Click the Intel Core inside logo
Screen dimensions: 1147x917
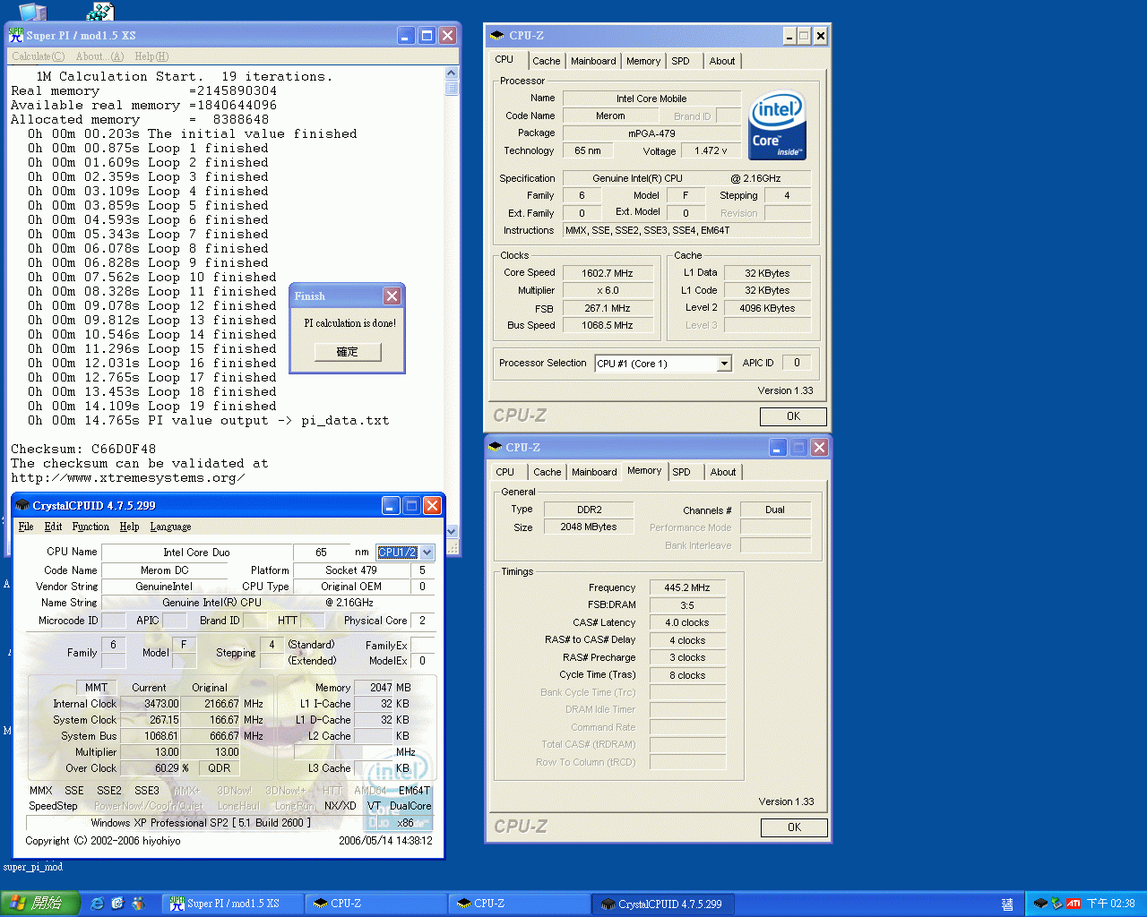click(x=777, y=126)
